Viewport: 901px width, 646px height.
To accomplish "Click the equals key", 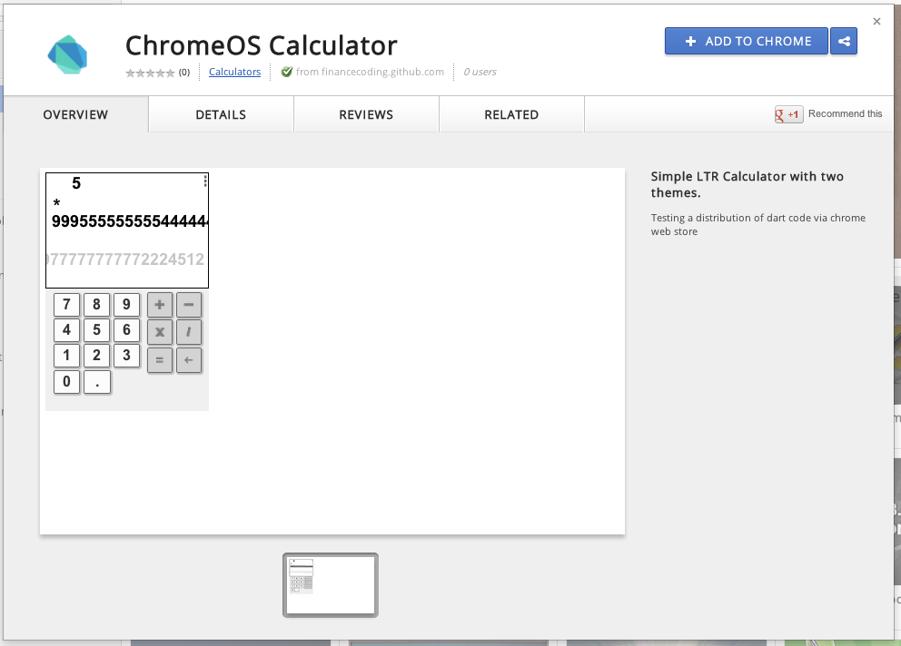I will [x=160, y=360].
